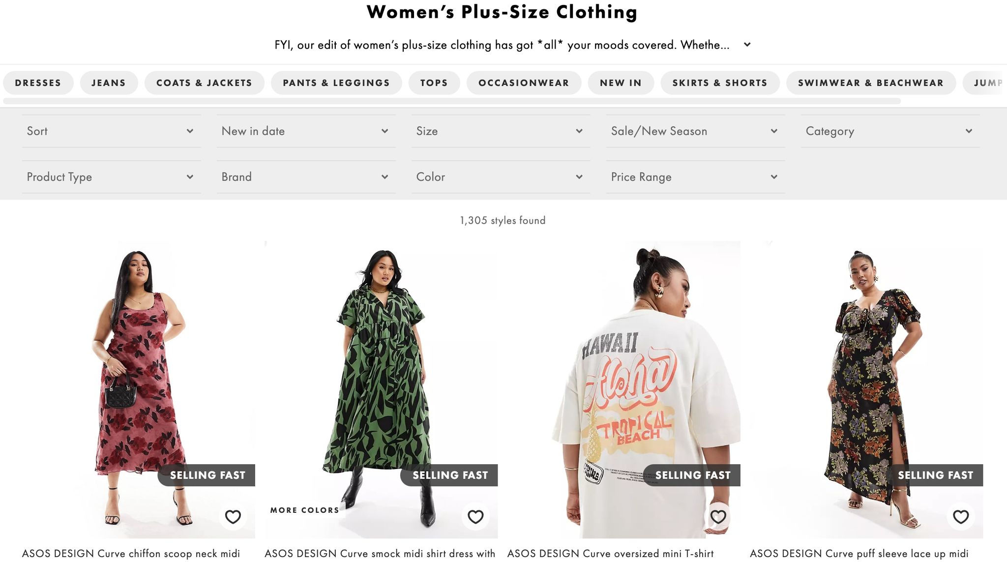Open ASOS DESIGN Curve oversized mini T-shirt link
The height and width of the screenshot is (562, 1007).
pos(610,554)
